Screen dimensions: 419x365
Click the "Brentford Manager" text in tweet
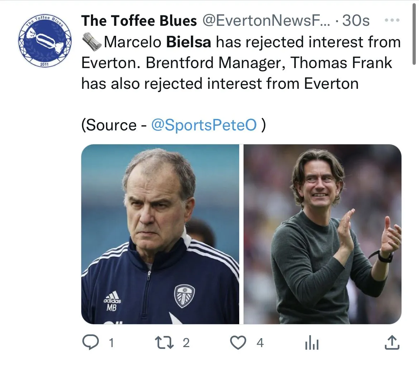pos(213,63)
